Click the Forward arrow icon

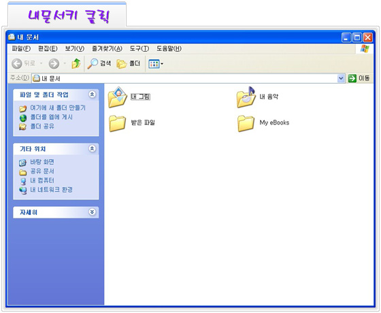pyautogui.click(x=54, y=64)
